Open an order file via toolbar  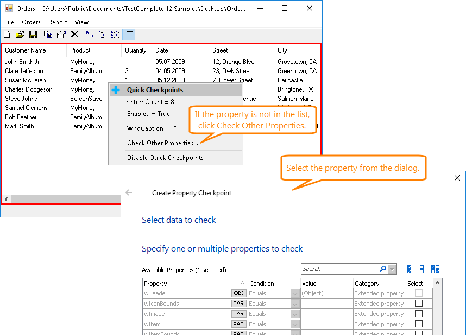click(x=20, y=35)
